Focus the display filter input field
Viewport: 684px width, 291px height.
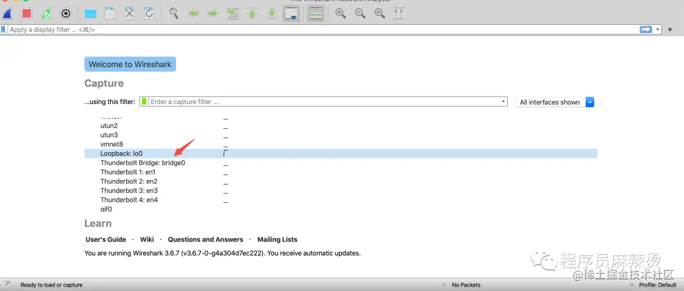tap(323, 29)
